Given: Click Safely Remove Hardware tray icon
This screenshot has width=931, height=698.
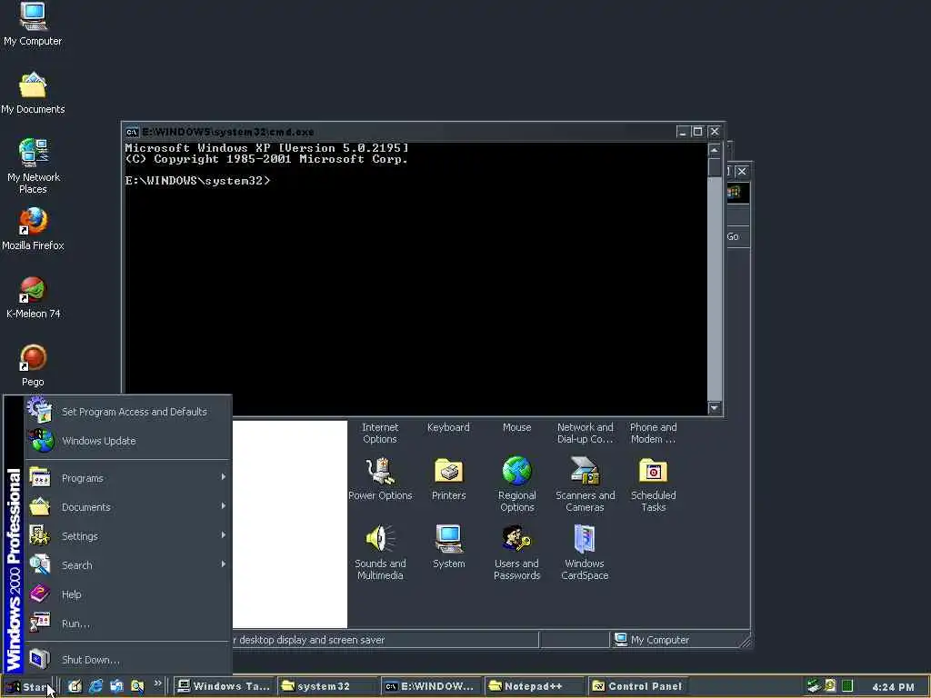Looking at the screenshot, I should click(x=814, y=686).
